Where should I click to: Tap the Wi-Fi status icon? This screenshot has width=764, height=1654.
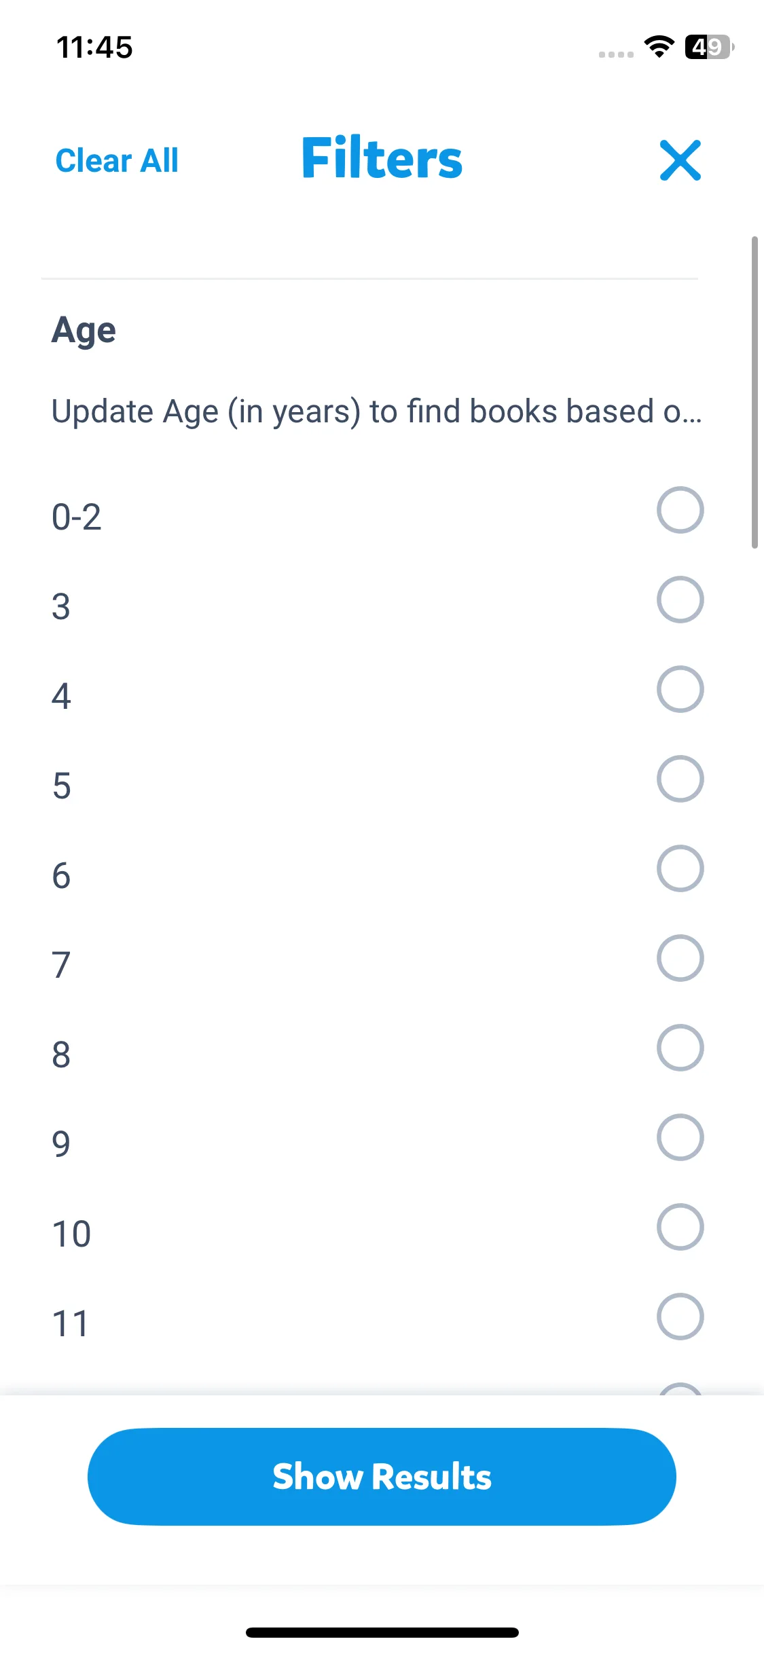(x=659, y=47)
